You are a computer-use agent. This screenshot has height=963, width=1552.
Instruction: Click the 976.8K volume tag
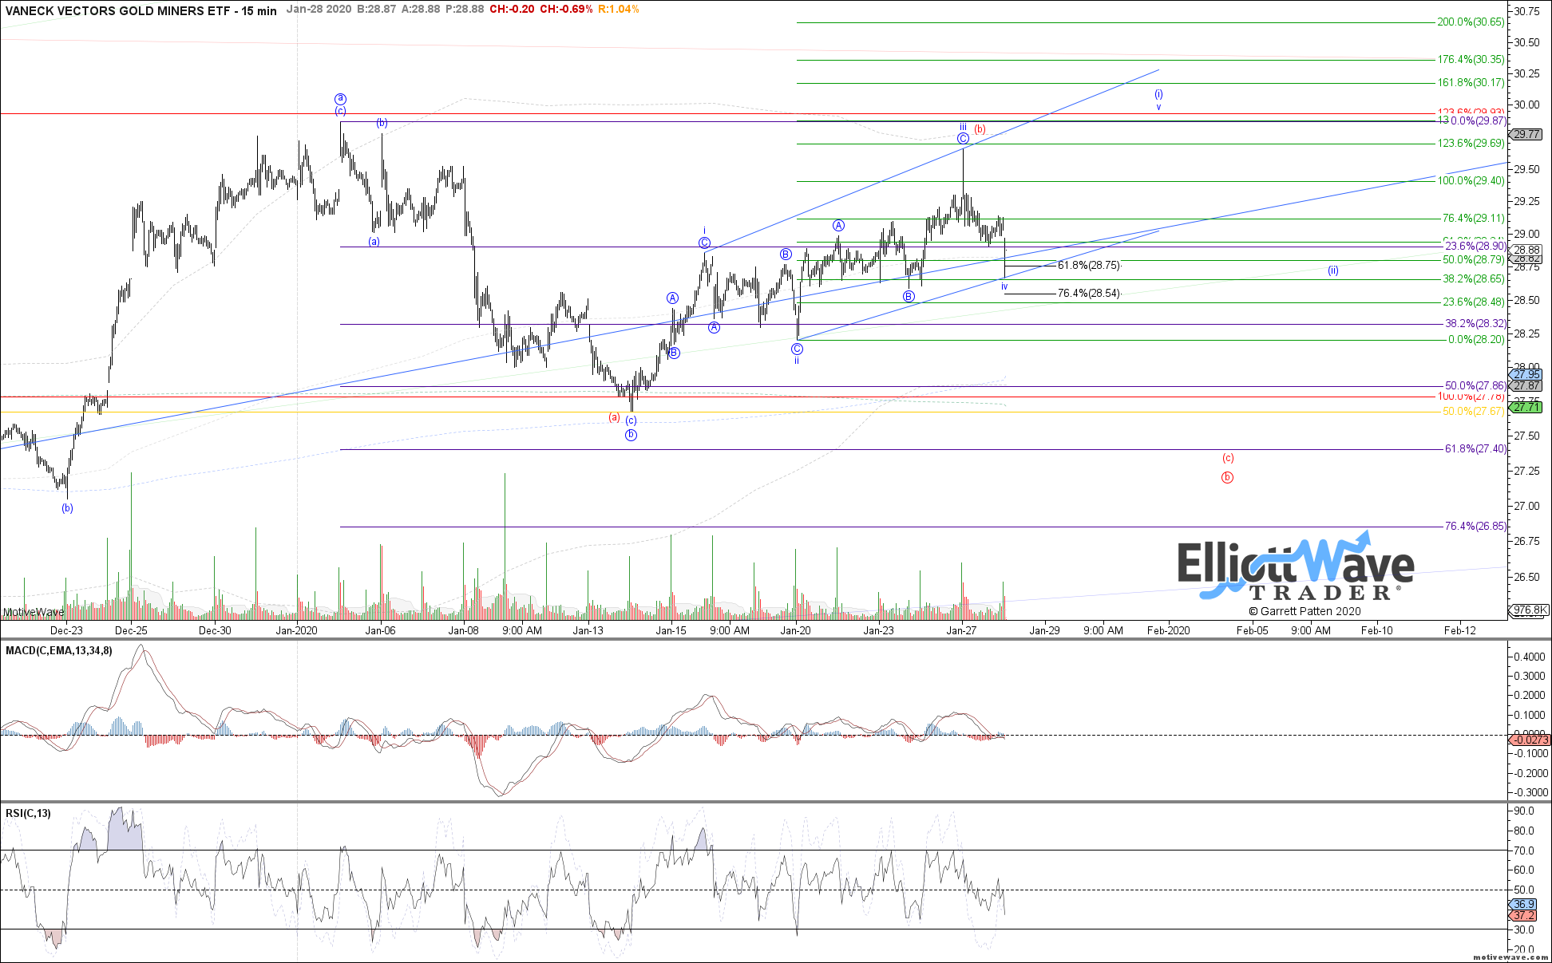pyautogui.click(x=1529, y=610)
